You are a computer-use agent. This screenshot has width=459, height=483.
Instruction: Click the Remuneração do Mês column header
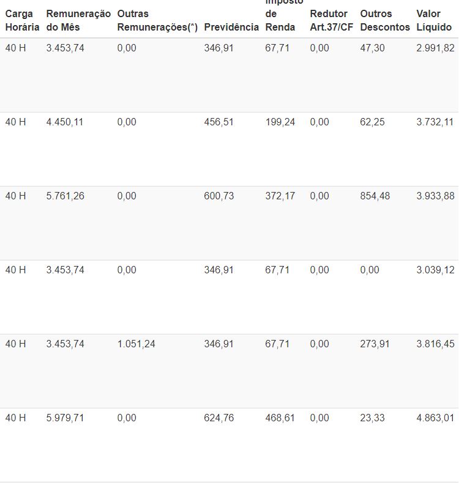[x=78, y=20]
